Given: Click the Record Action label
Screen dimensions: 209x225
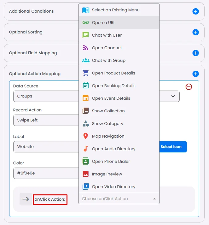Looking at the screenshot, I should coord(27,110).
